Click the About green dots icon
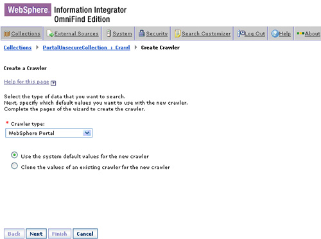 [300, 33]
